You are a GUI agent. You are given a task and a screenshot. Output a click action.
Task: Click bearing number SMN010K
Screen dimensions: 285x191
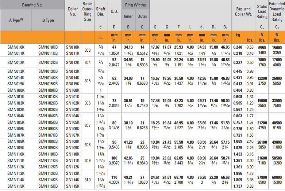[16, 47]
